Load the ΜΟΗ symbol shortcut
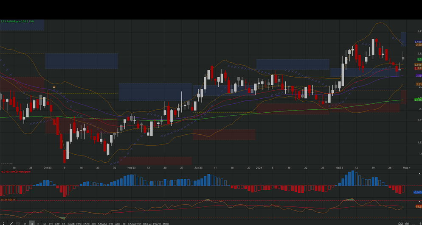422x225 pixels. [x=166, y=224]
